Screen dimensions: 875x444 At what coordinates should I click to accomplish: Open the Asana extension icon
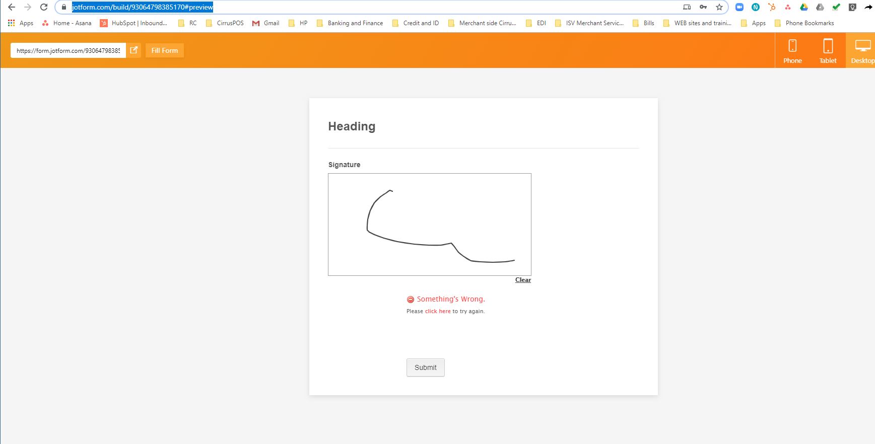788,7
